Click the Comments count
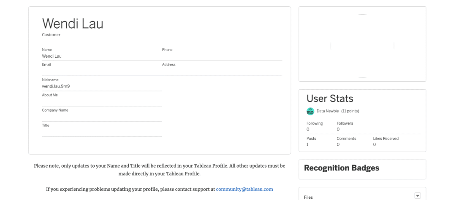 click(x=338, y=144)
